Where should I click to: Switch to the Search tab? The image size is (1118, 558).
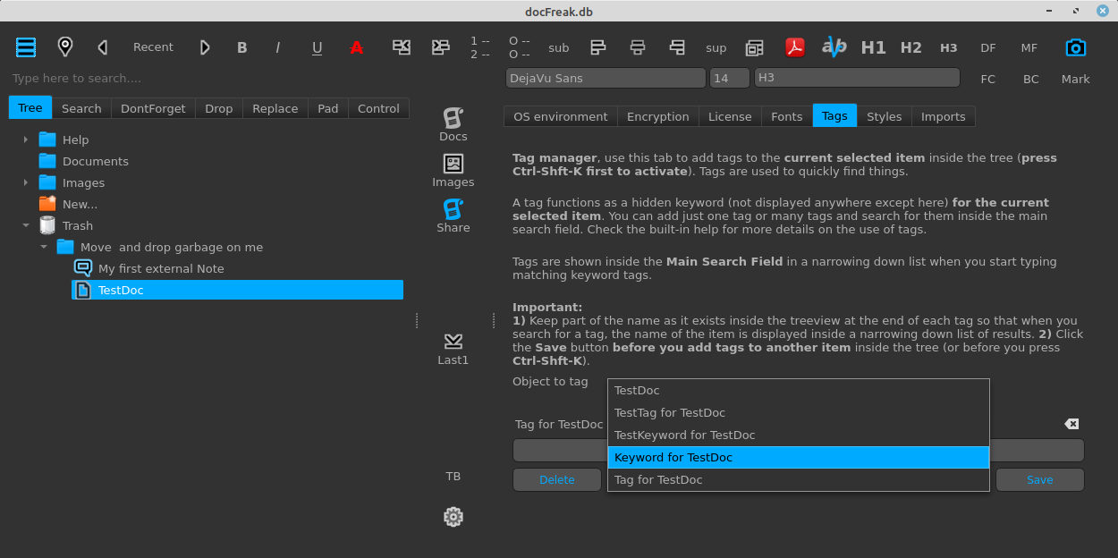click(81, 108)
